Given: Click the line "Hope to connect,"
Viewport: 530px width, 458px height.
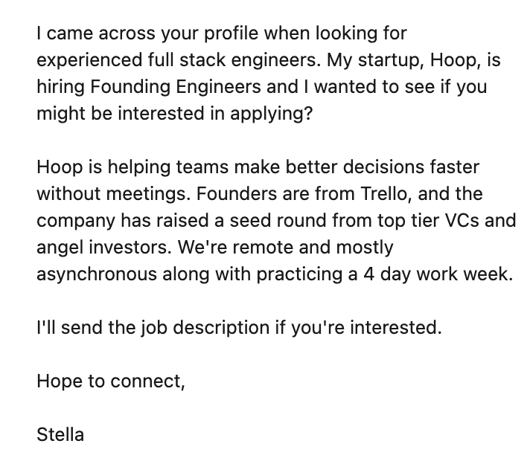Looking at the screenshot, I should pos(111,381).
